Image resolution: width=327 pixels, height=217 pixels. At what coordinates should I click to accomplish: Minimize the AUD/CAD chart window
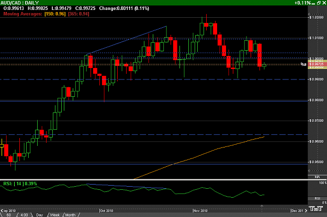coord(313,3)
